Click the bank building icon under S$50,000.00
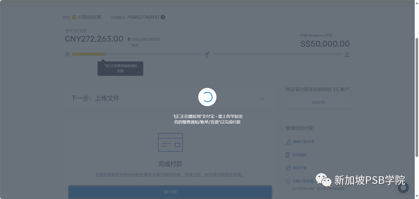Image resolution: width=419 pixels, height=199 pixels. (x=347, y=54)
